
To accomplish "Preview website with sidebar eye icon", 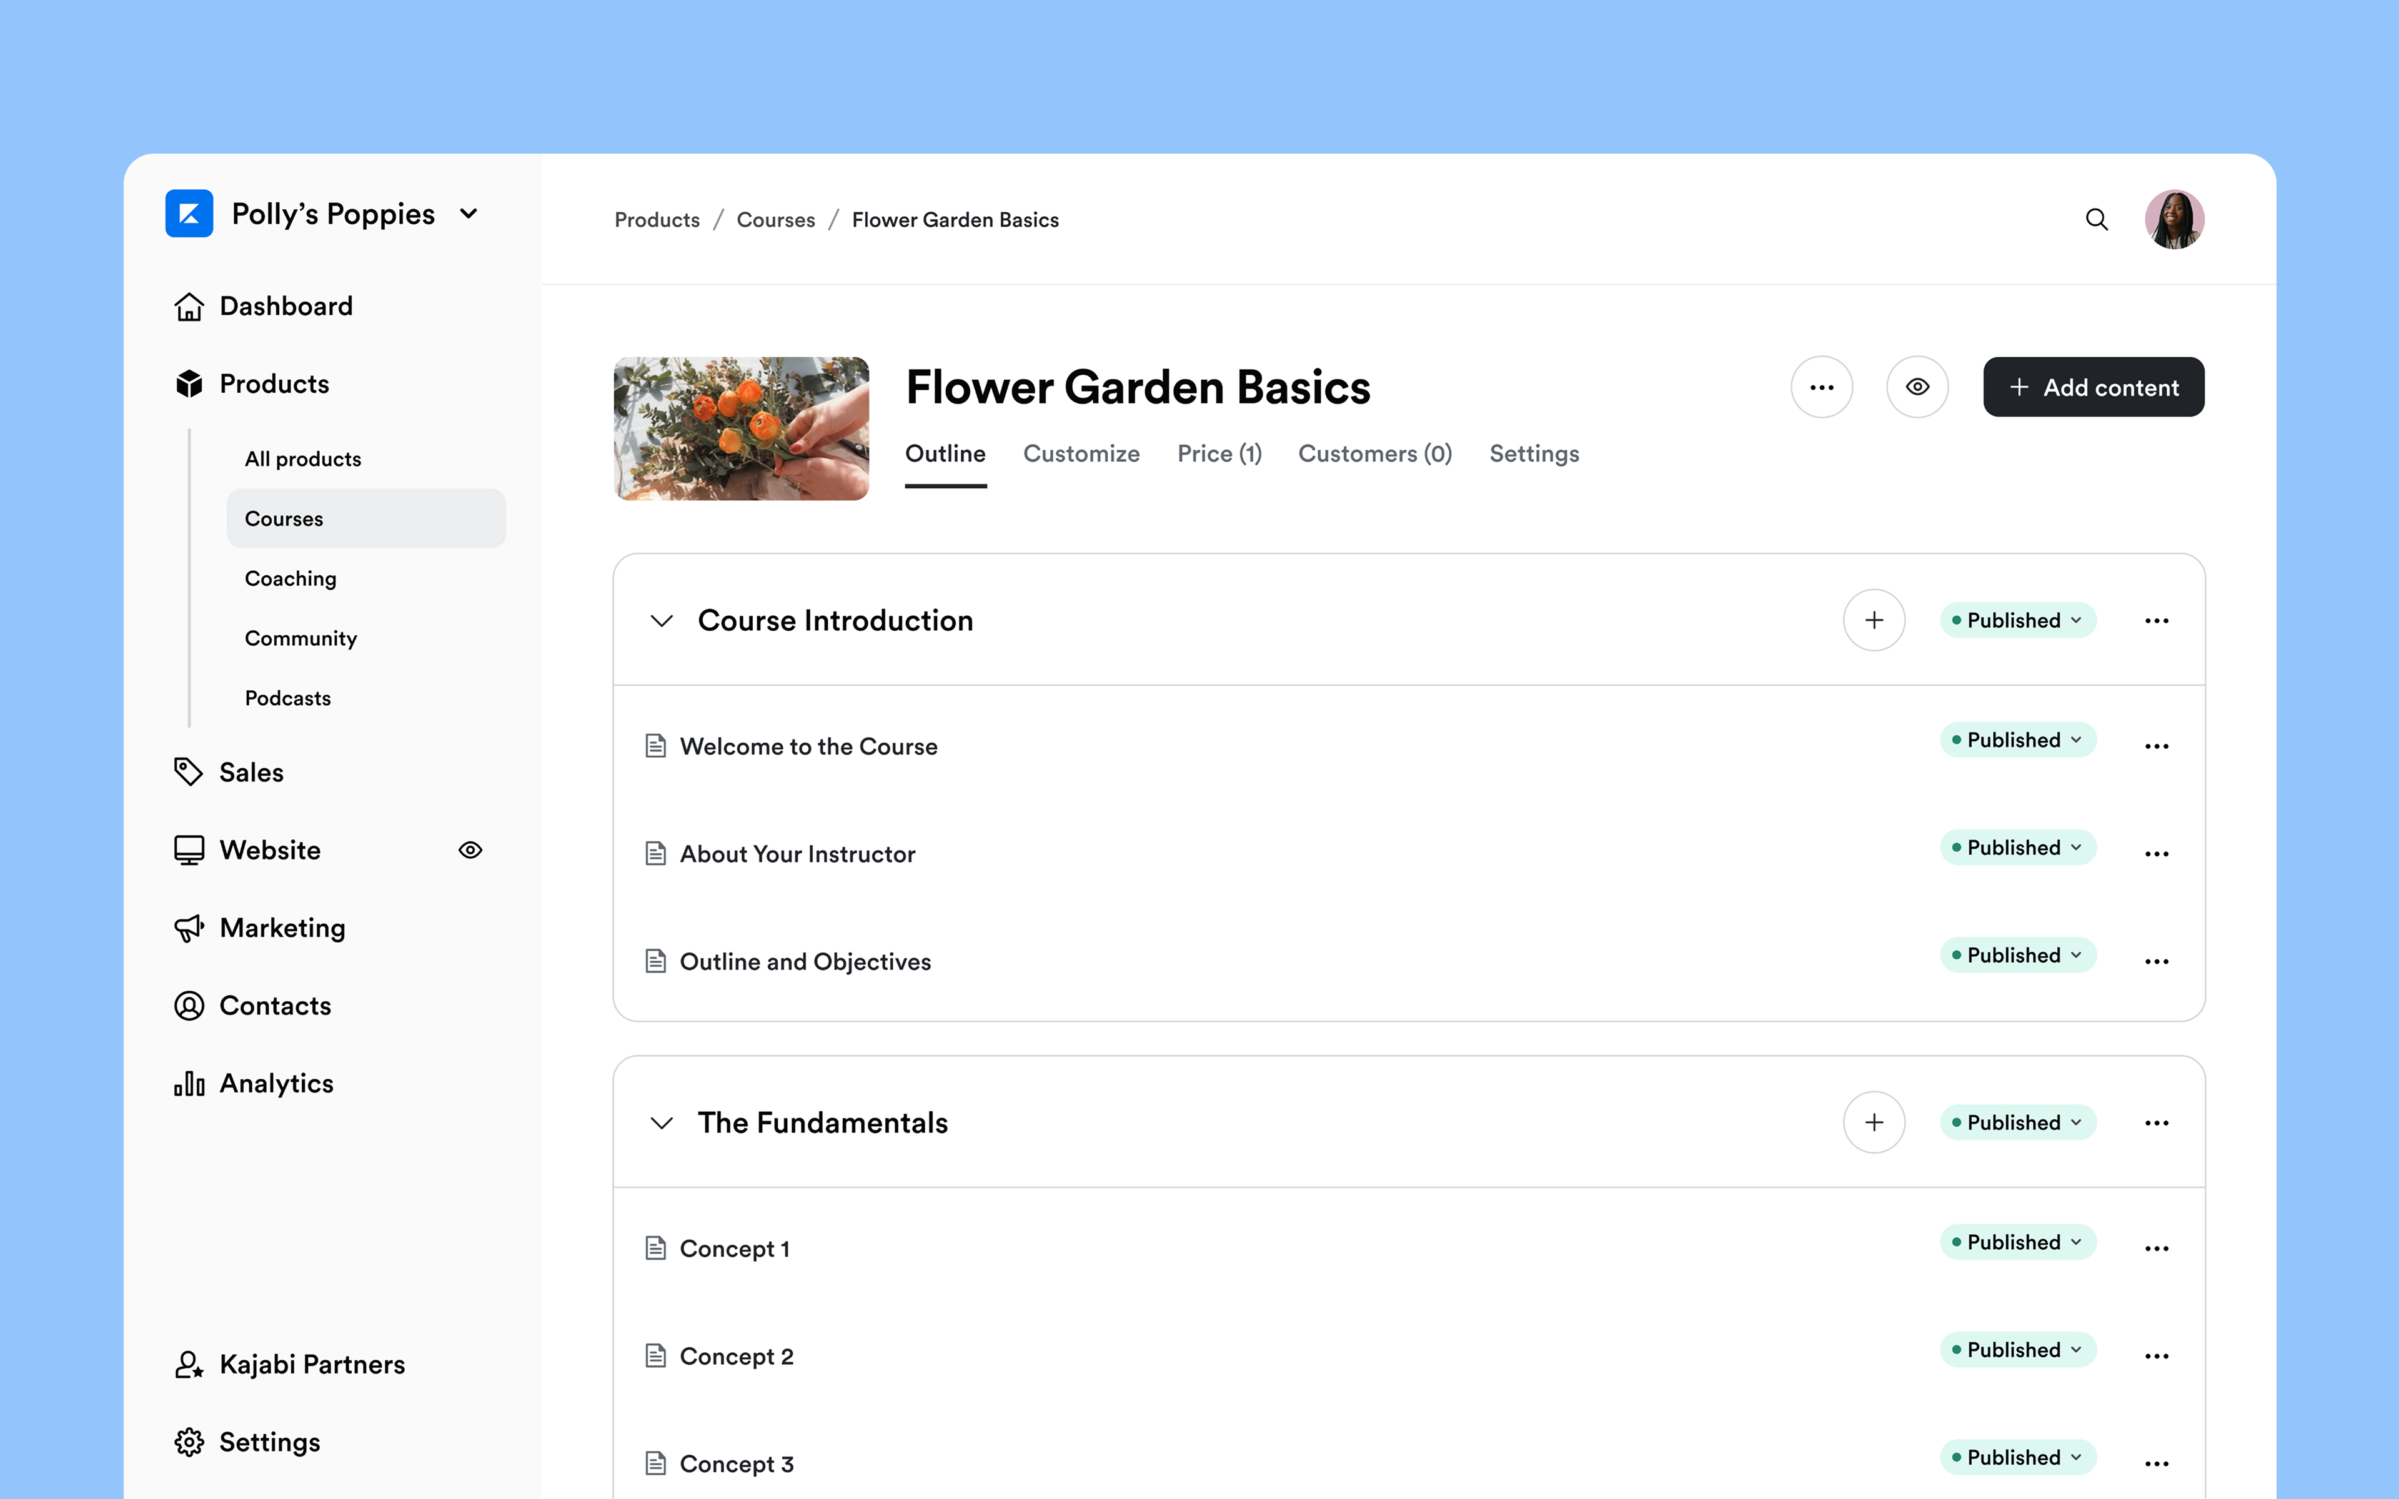I will (x=470, y=849).
